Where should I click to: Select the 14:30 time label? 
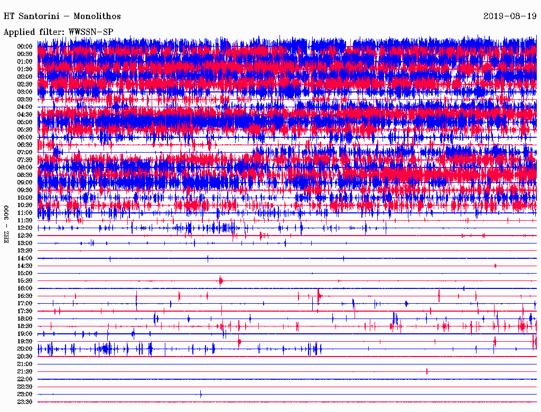tap(25, 266)
